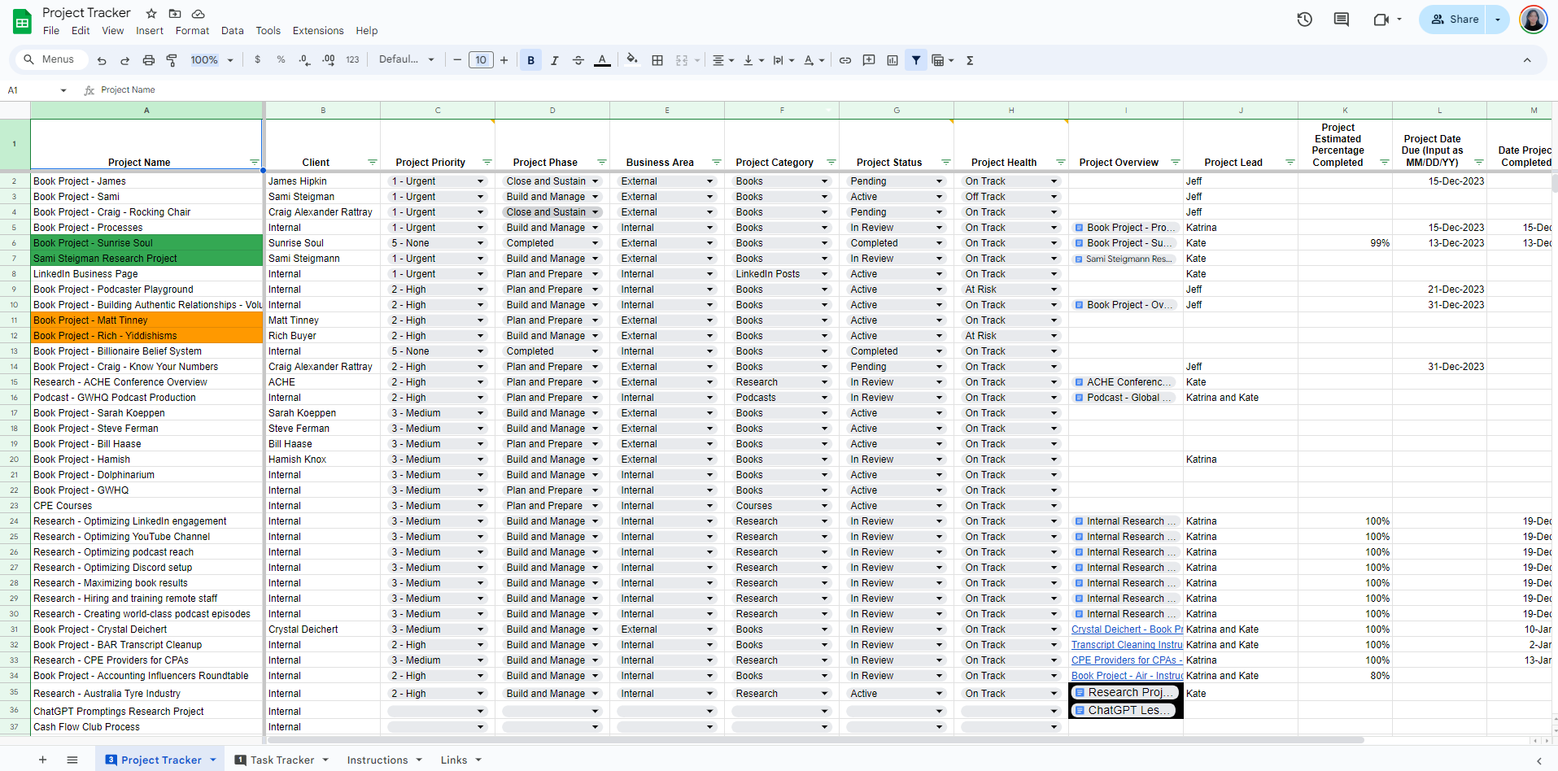Select the paint format roller tool
This screenshot has width=1558, height=771.
point(172,60)
